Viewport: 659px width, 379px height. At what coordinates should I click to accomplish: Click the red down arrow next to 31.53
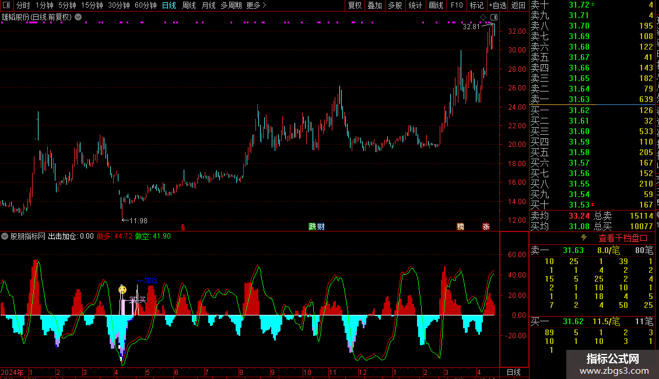[593, 205]
